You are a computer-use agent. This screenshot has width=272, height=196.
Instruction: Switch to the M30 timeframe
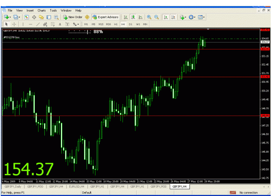click(x=108, y=24)
